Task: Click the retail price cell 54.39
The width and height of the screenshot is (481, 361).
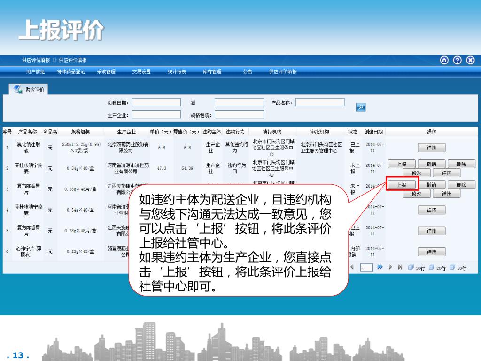Action: click(x=187, y=168)
